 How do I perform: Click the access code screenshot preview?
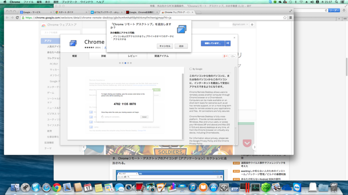(125, 103)
